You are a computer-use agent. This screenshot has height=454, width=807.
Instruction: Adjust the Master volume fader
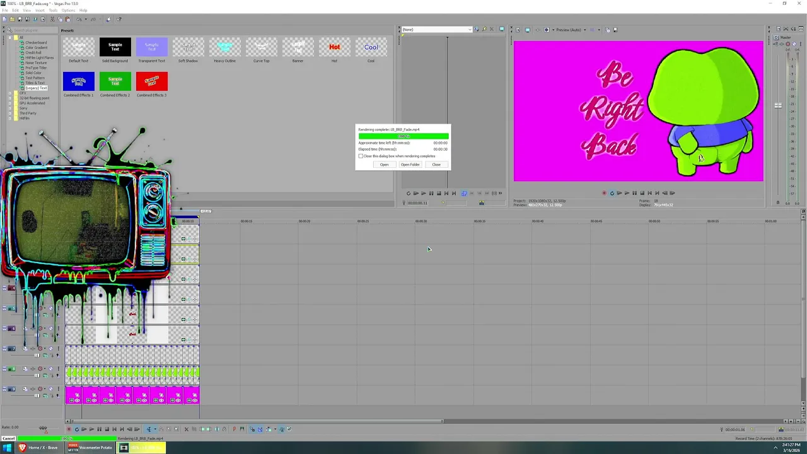[778, 105]
